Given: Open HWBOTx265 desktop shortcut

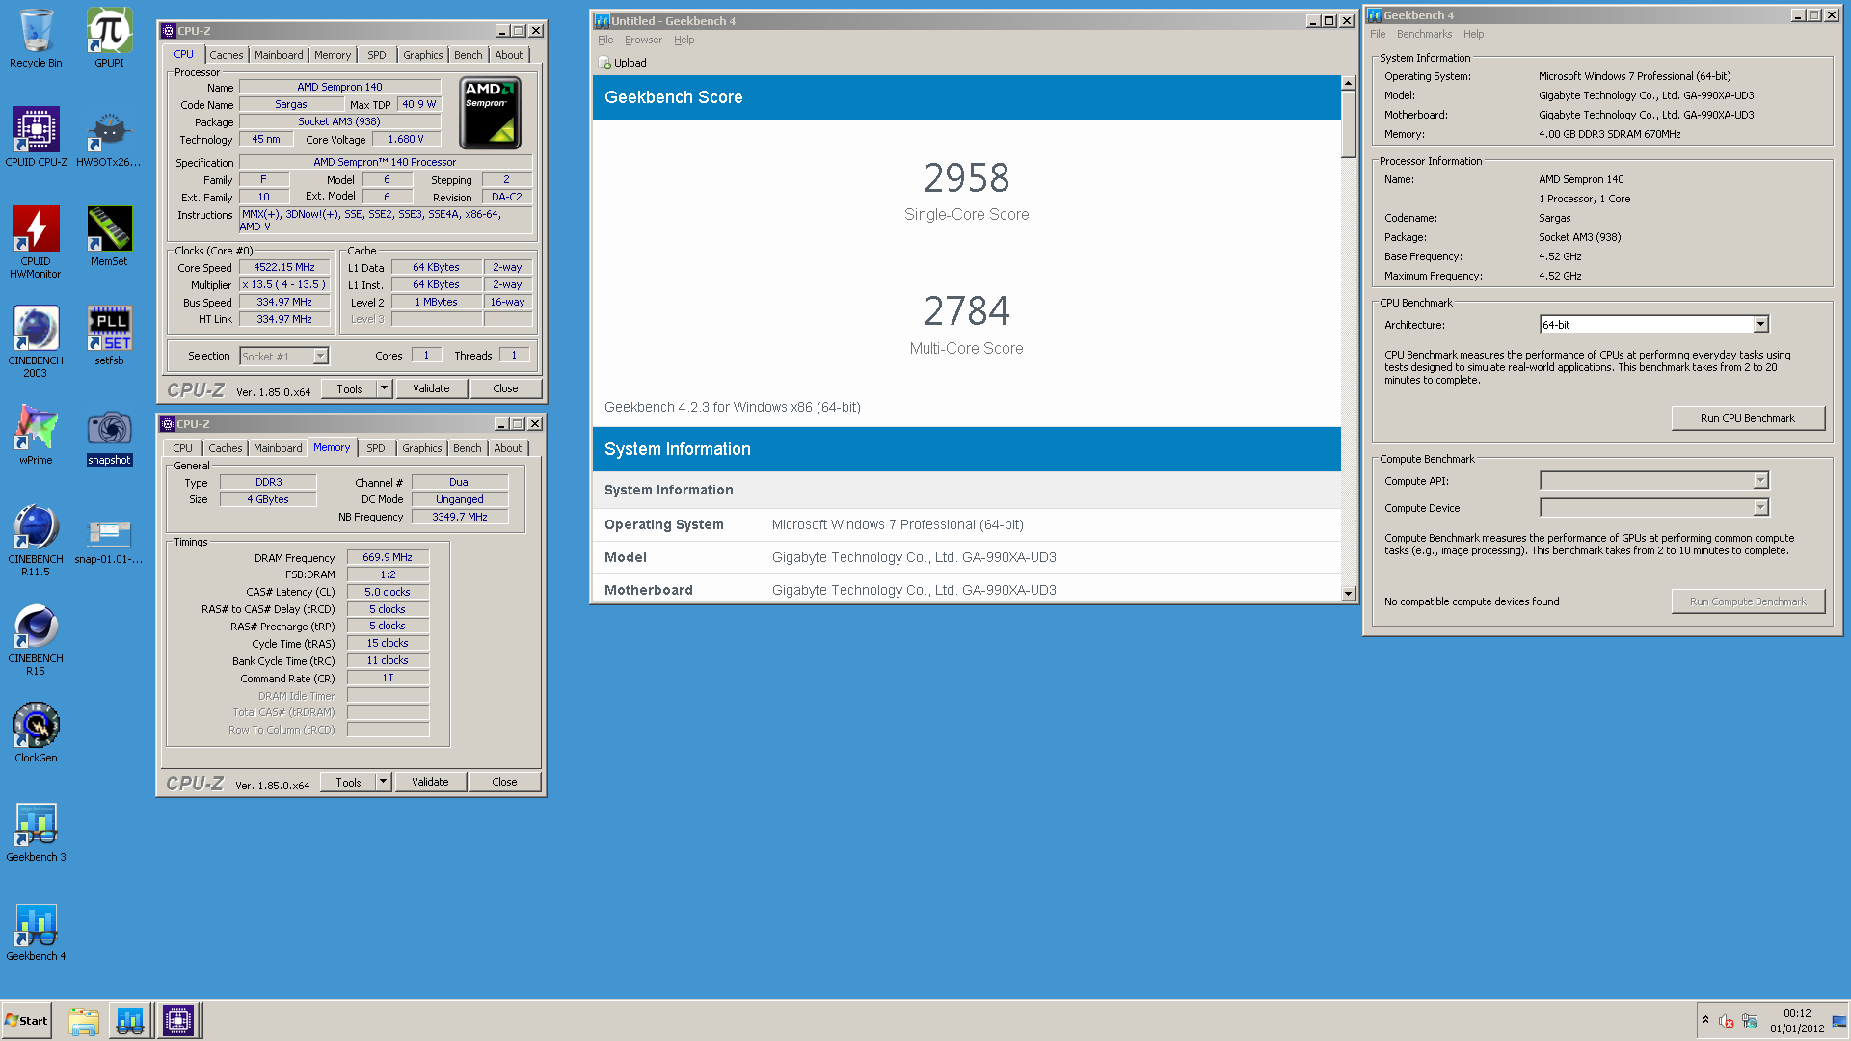Looking at the screenshot, I should pos(109,137).
